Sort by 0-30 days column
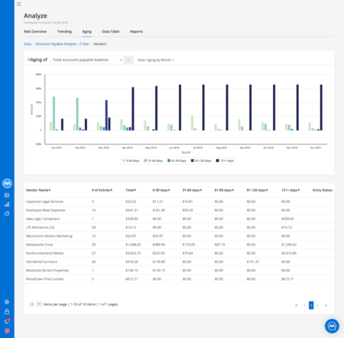The height and width of the screenshot is (338, 344). [x=161, y=190]
